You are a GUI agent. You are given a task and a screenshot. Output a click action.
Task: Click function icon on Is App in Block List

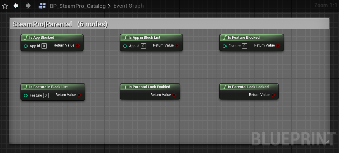pos(125,38)
